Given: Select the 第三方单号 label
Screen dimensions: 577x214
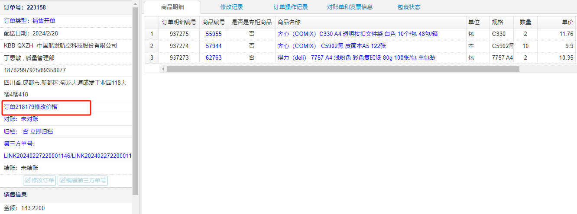Looking at the screenshot, I should pyautogui.click(x=19, y=144).
